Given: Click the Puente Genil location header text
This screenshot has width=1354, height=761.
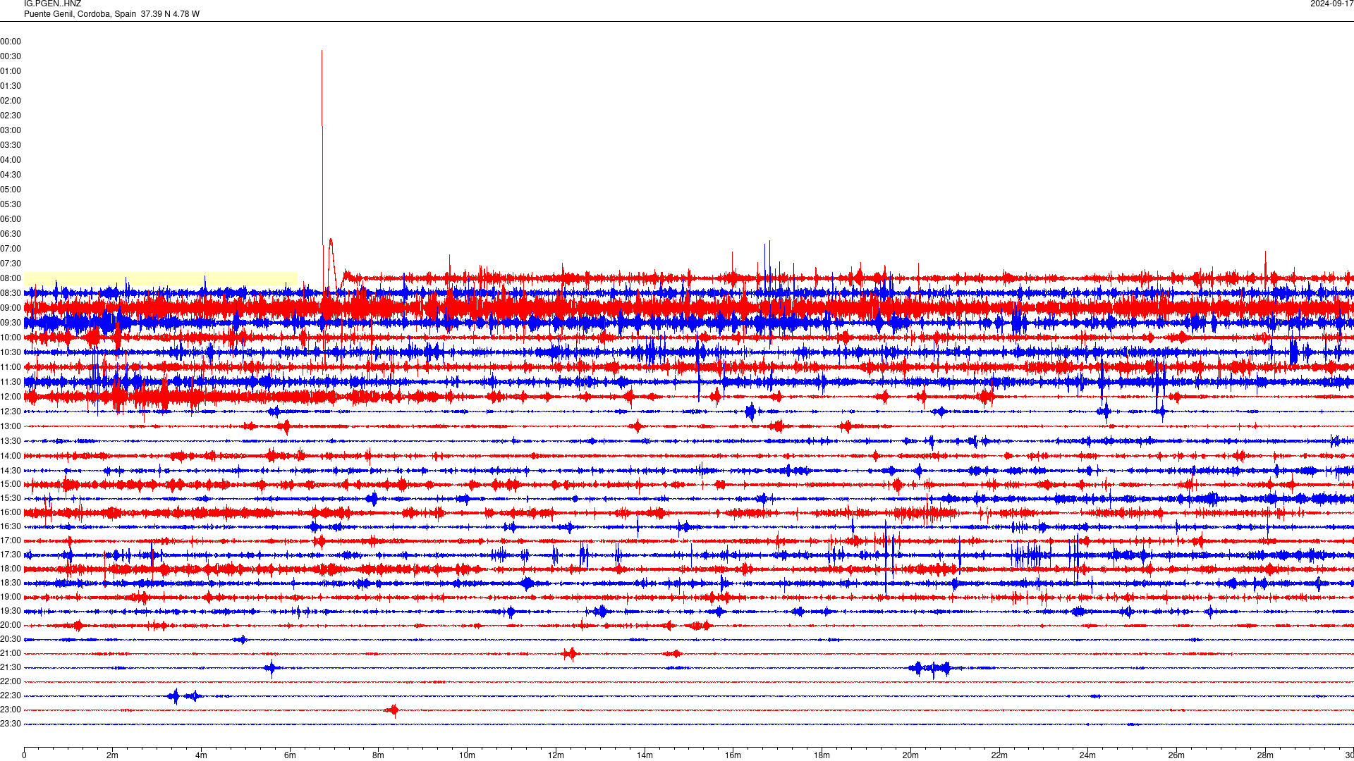Looking at the screenshot, I should tap(111, 14).
